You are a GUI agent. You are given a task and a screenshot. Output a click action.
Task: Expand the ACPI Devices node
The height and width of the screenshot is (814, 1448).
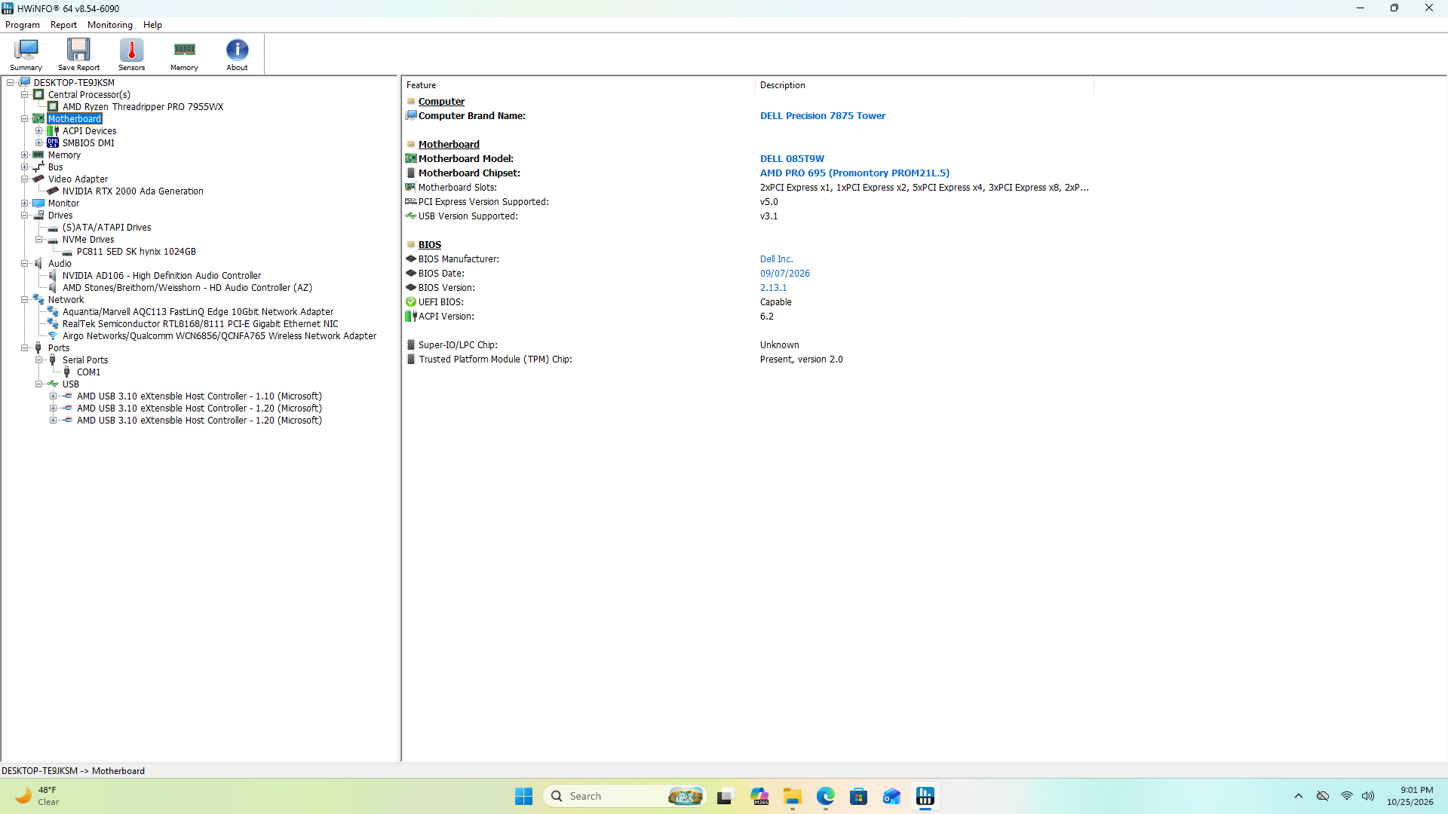(x=38, y=131)
